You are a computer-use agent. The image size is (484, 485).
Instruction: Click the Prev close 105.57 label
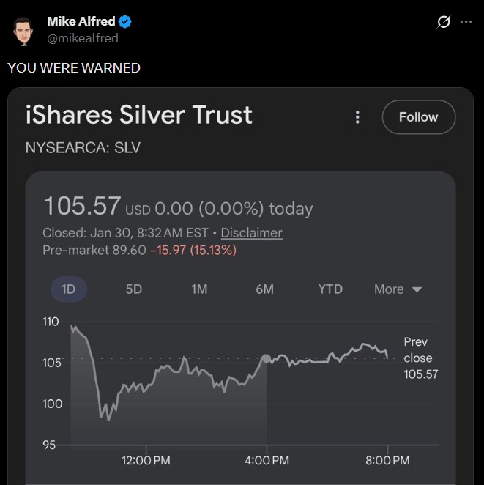coord(417,358)
